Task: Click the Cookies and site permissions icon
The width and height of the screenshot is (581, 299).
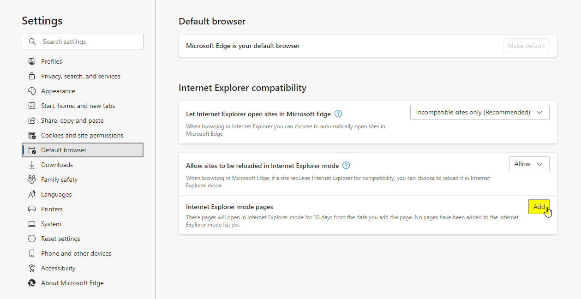Action: click(x=32, y=135)
